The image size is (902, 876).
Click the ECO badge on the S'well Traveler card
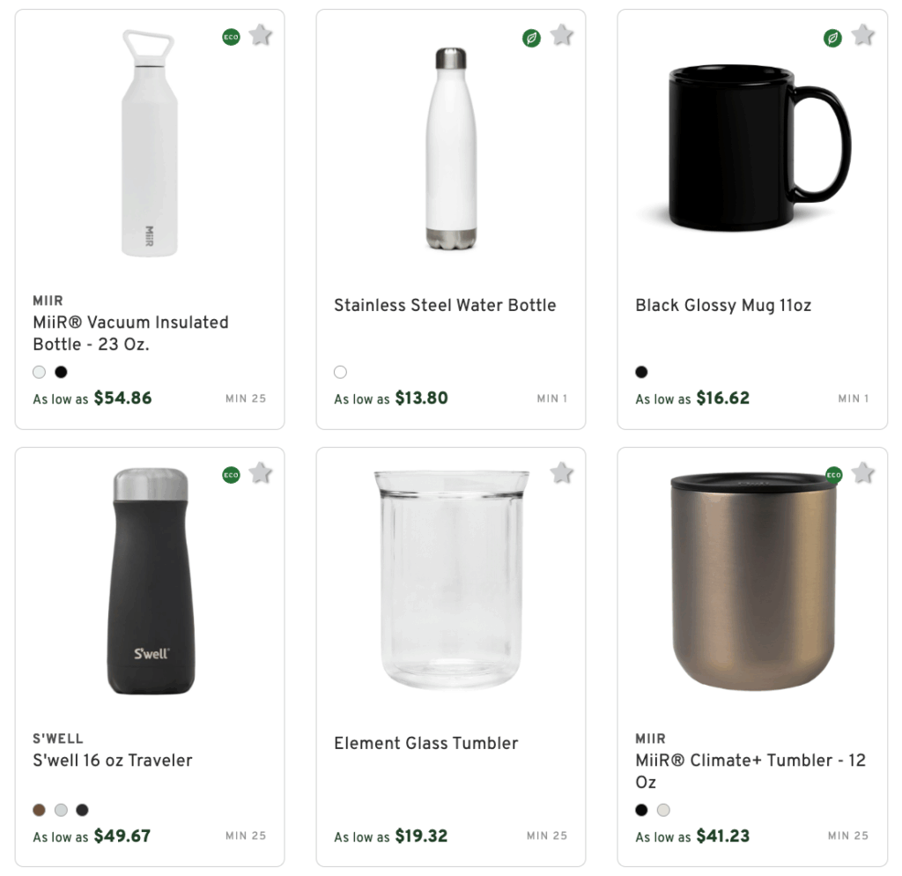(231, 475)
